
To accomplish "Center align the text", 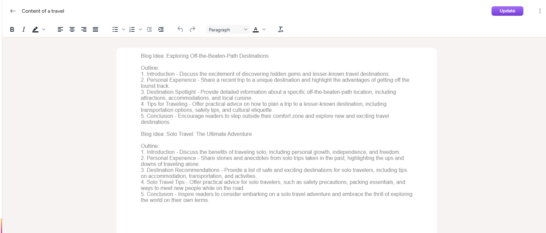I will pos(72,29).
